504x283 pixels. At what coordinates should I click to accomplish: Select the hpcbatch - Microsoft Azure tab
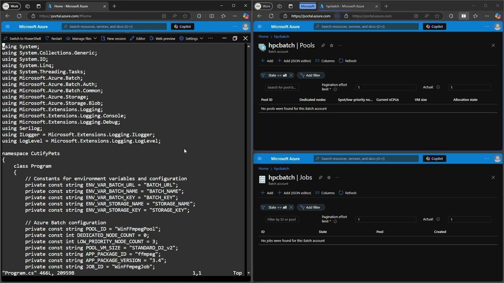348,6
